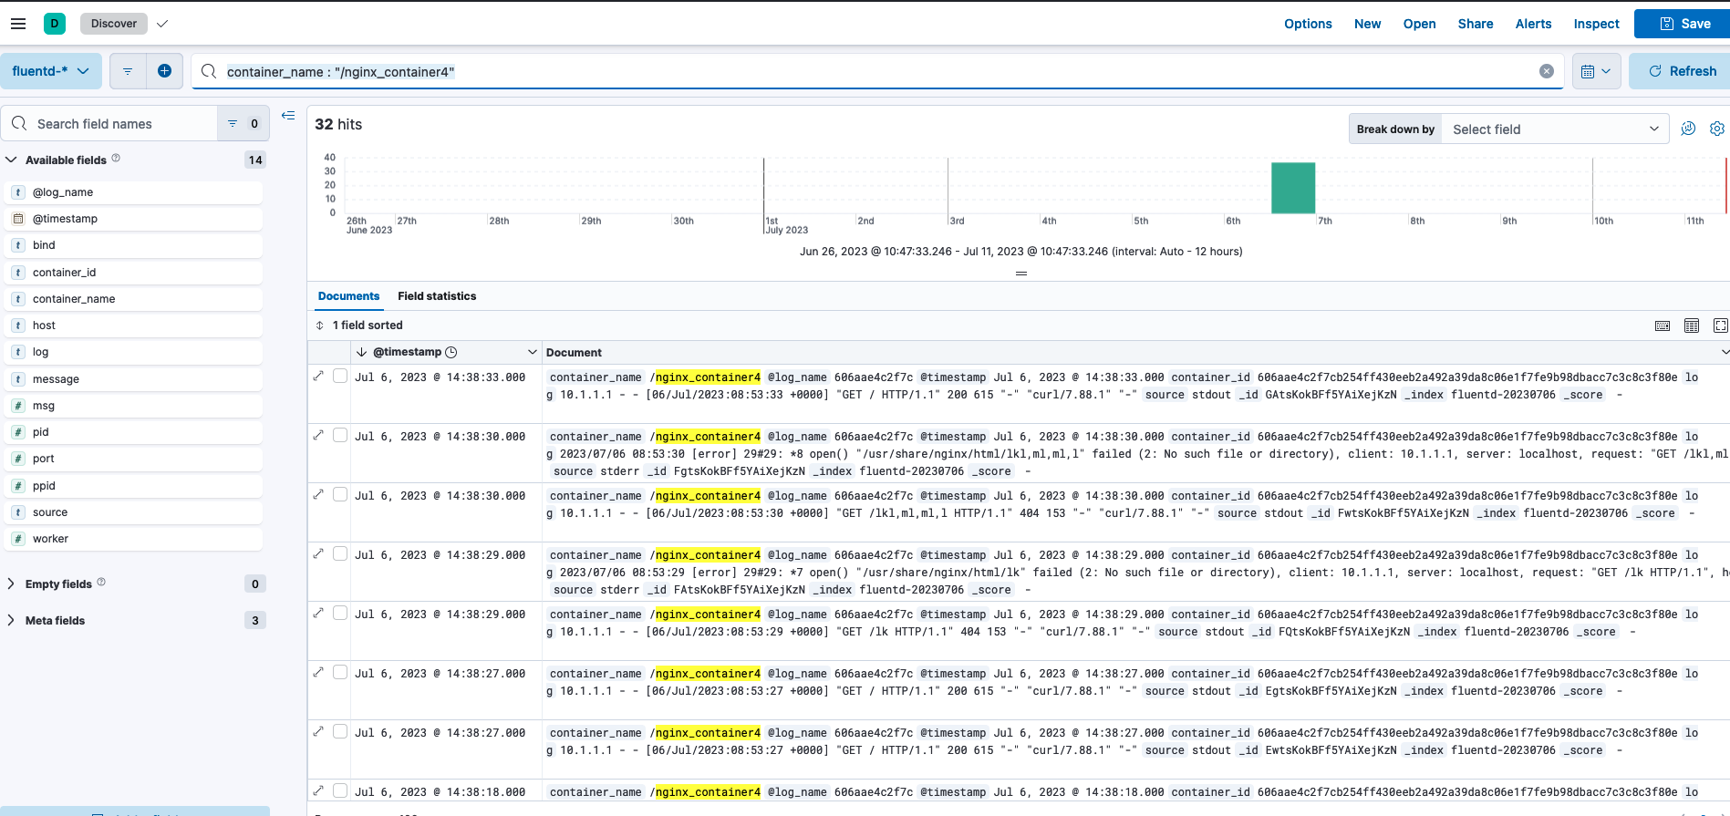Click Open in the top navigation
1730x816 pixels.
pos(1419,24)
